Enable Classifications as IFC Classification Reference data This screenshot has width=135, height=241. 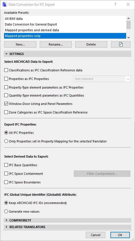[x=6, y=70]
